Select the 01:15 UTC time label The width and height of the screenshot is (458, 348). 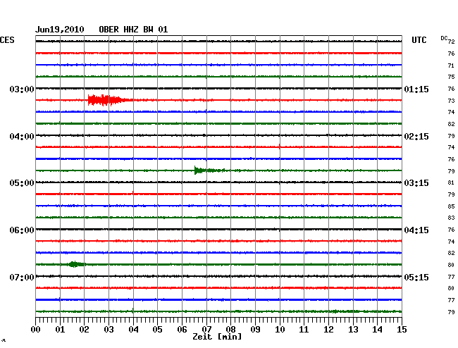tap(416, 89)
